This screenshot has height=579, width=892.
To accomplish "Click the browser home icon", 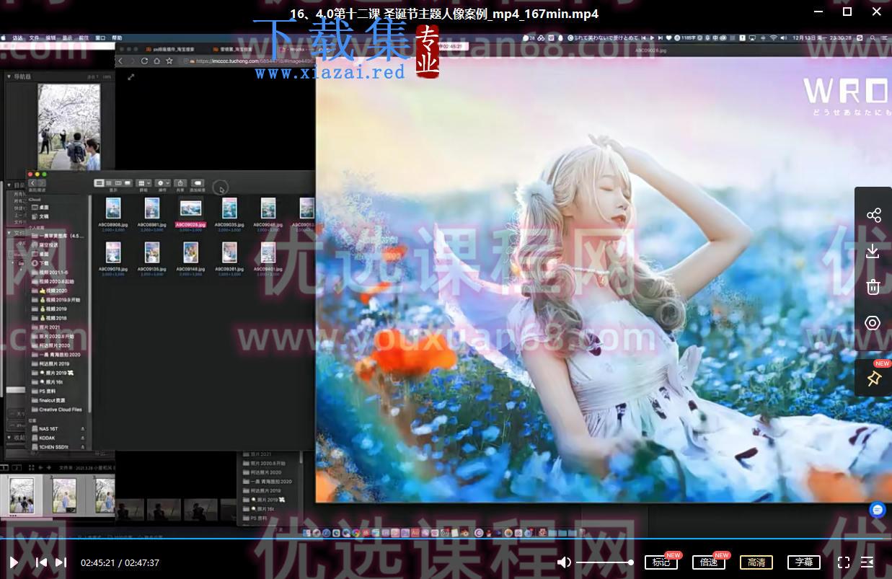I will click(156, 61).
